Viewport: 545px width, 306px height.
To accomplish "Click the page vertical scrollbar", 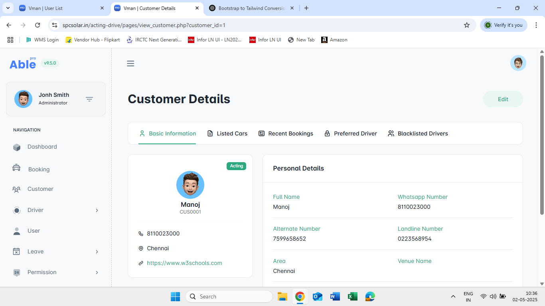I will point(542,135).
